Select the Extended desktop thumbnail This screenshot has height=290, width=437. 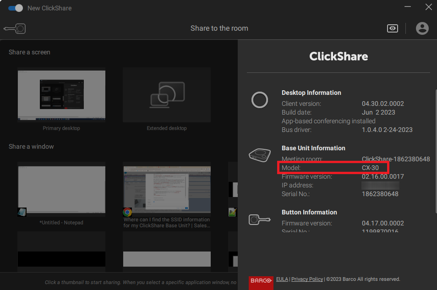pos(166,95)
